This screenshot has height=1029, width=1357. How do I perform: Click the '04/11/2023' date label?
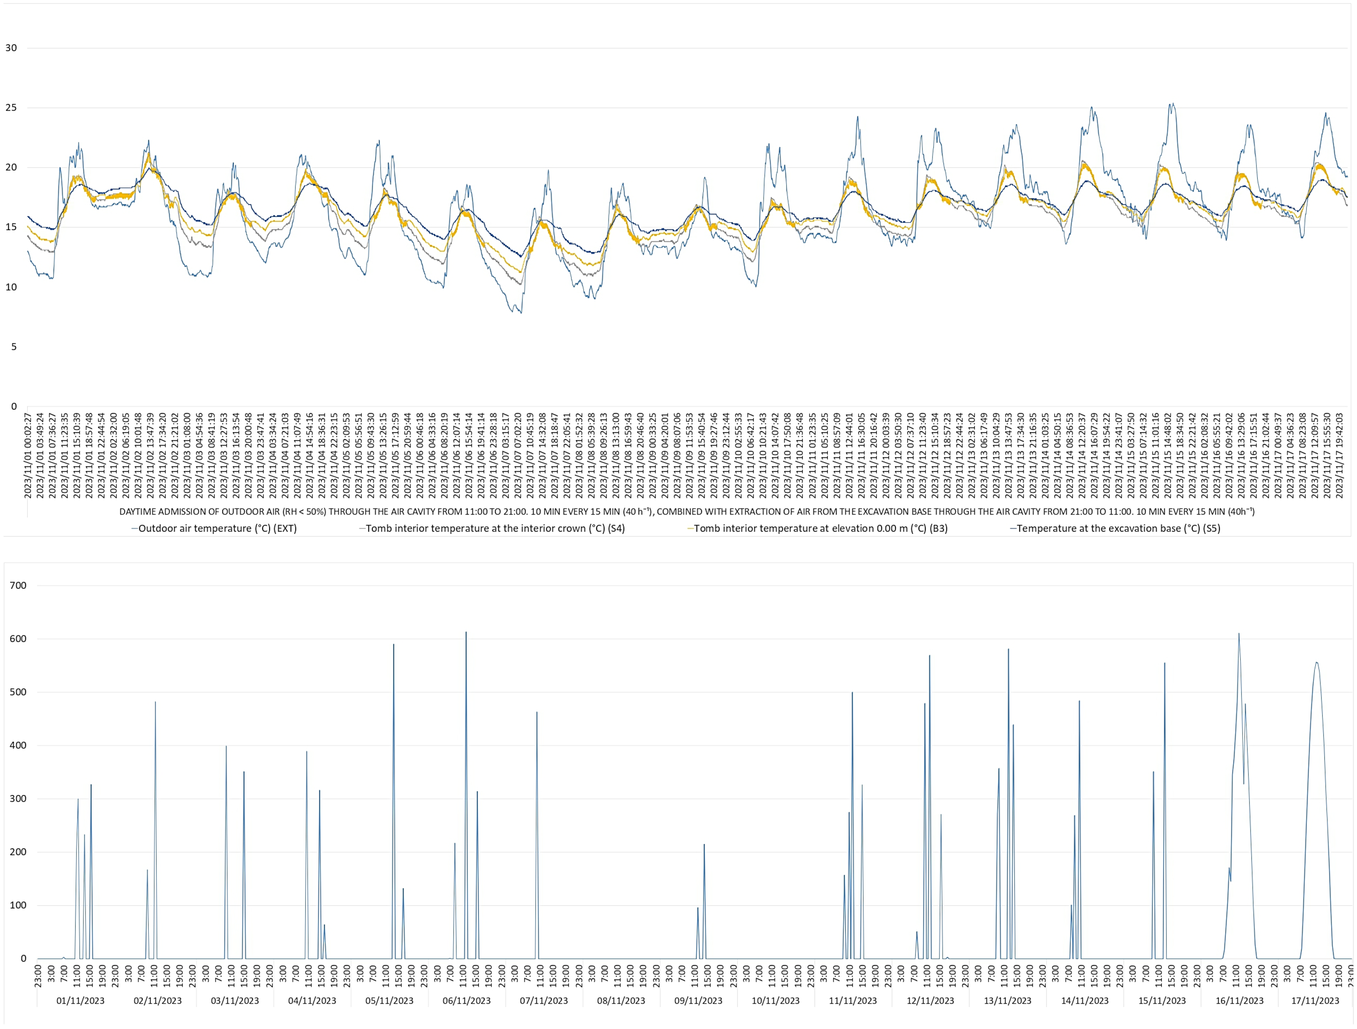312,1001
